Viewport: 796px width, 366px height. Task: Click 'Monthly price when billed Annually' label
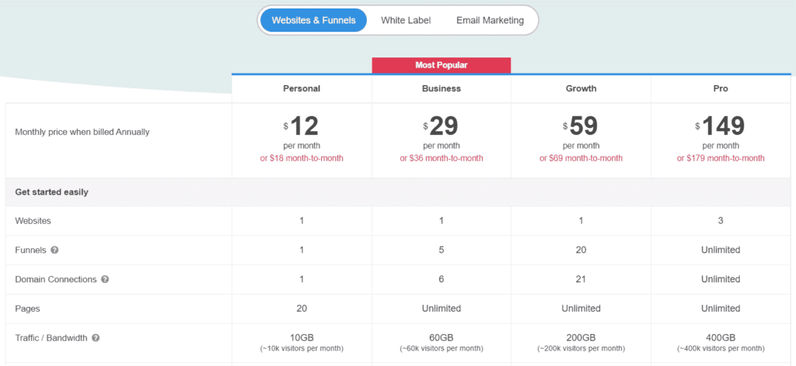82,132
